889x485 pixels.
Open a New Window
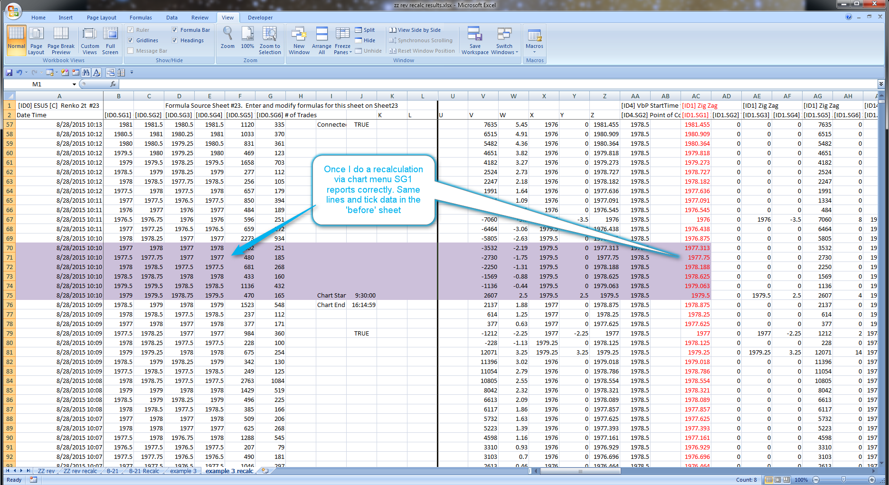[299, 40]
